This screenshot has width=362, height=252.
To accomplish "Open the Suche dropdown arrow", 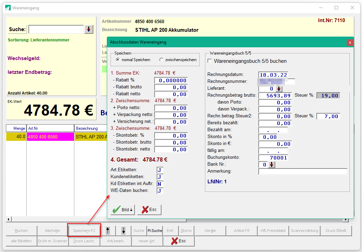I will point(89,29).
